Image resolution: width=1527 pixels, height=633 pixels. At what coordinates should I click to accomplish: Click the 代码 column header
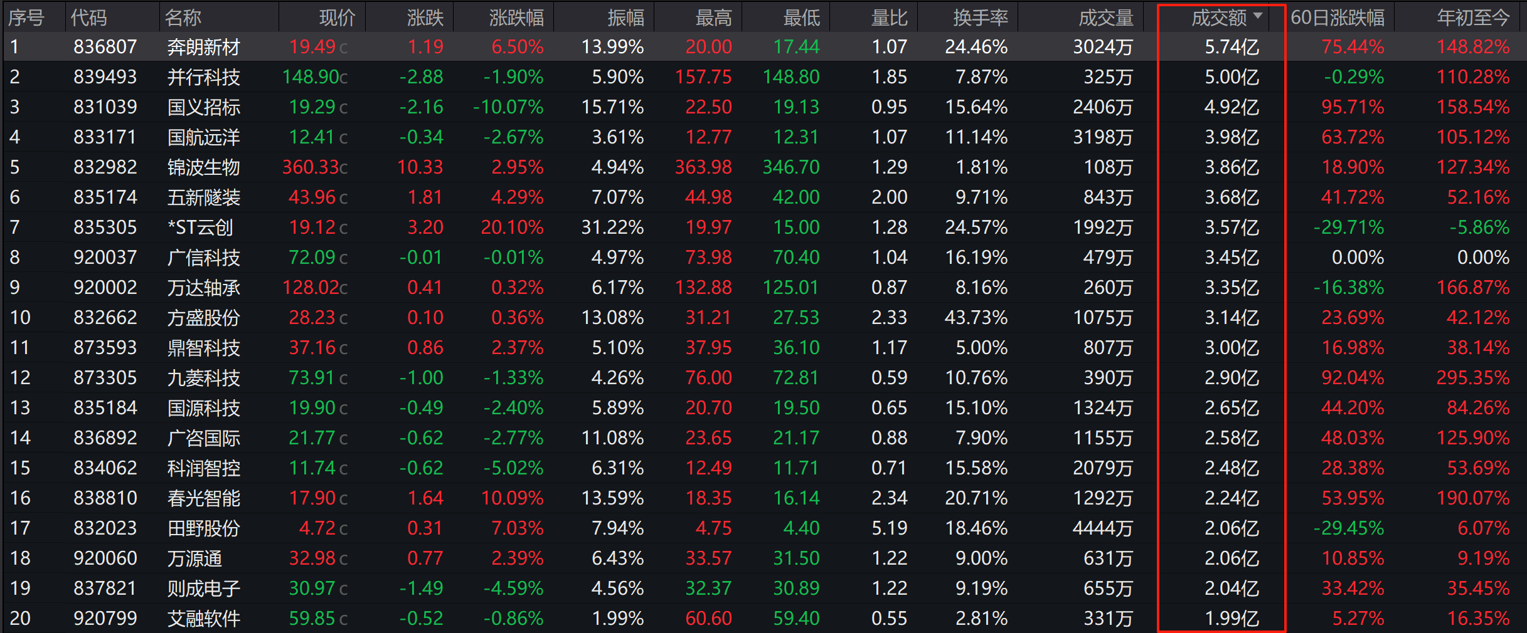[x=88, y=18]
